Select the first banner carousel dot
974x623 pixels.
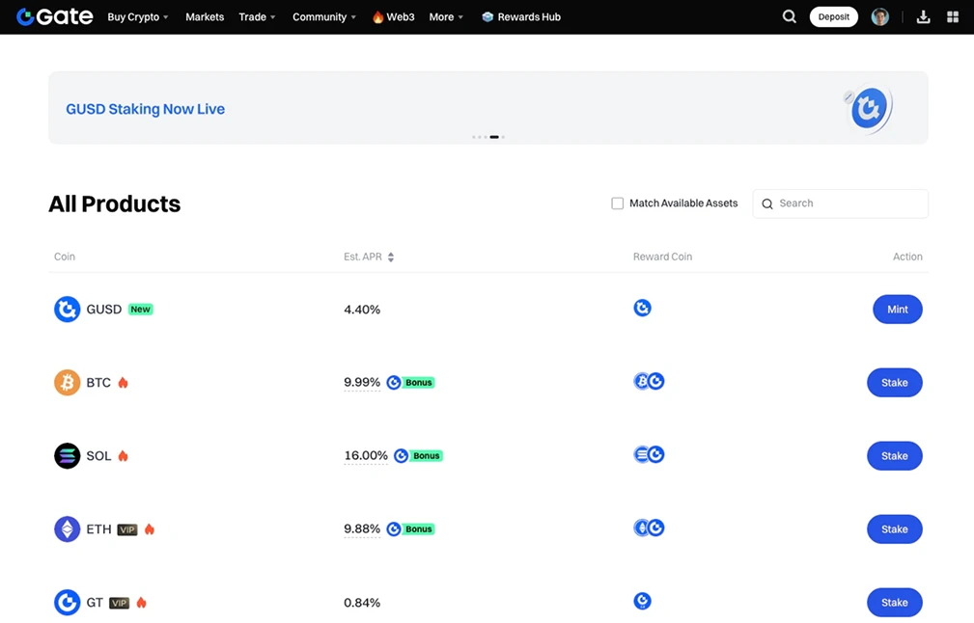click(473, 137)
